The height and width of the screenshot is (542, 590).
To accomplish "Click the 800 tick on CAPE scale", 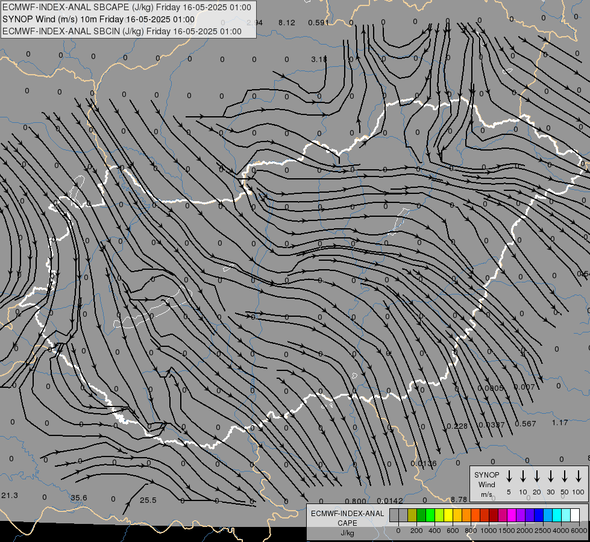I will click(x=471, y=531).
